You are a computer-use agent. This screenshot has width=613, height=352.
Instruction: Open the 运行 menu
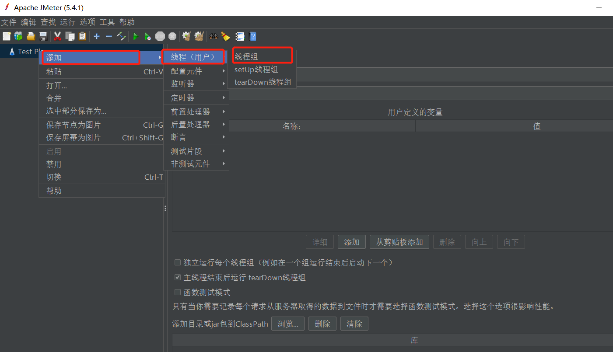(68, 22)
